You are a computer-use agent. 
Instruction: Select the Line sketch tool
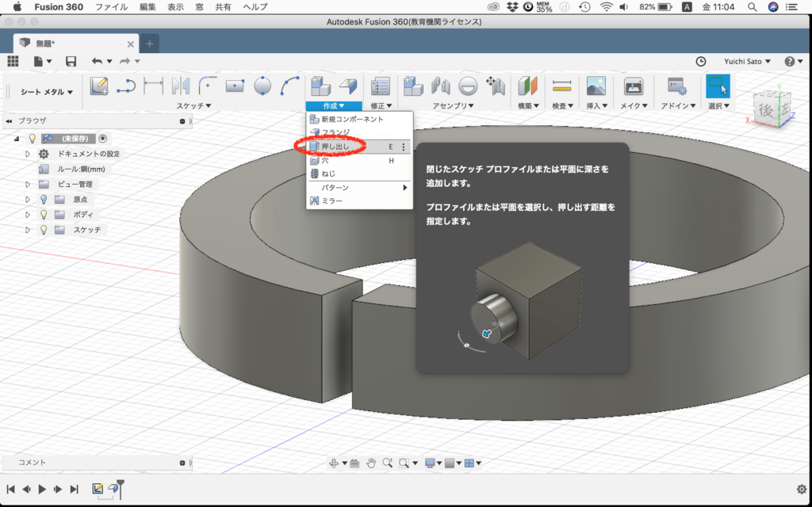coord(126,86)
